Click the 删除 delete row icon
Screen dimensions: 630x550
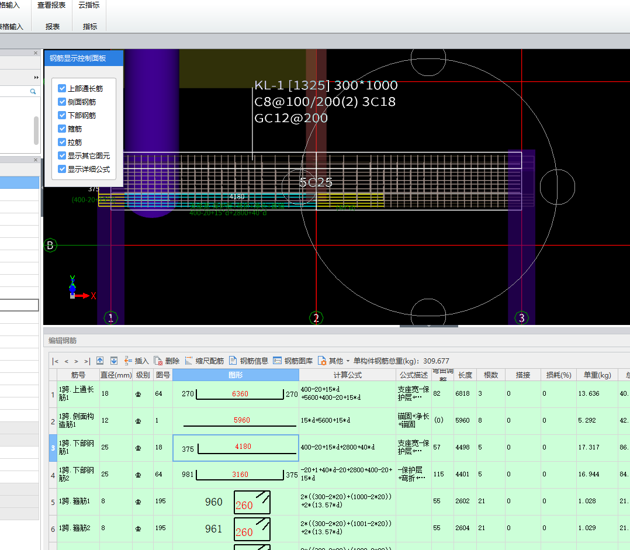point(158,361)
